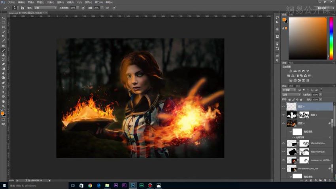Toggle visibility of layer 4

point(283,123)
